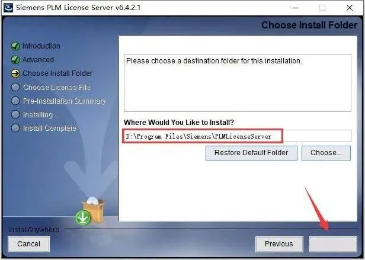Select the Introduction step label
The height and width of the screenshot is (260, 365).
pos(41,46)
